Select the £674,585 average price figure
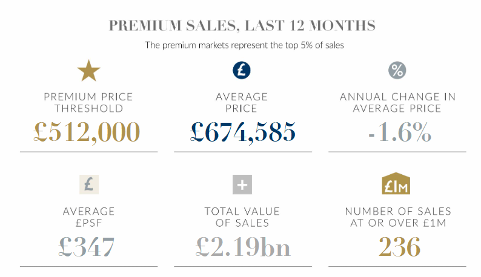481x277 pixels. point(242,132)
